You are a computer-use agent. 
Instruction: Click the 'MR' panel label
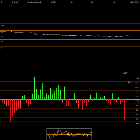tap(125, 73)
